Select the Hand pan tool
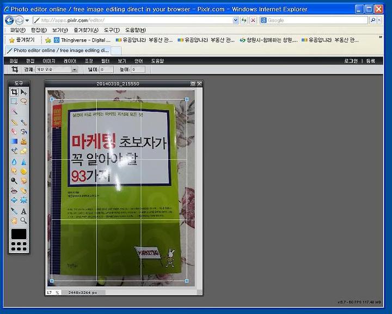Image resolution: width=392 pixels, height=314 pixels. [x=14, y=220]
